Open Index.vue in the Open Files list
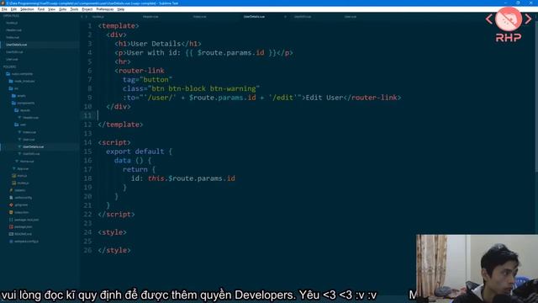 [x=13, y=37]
